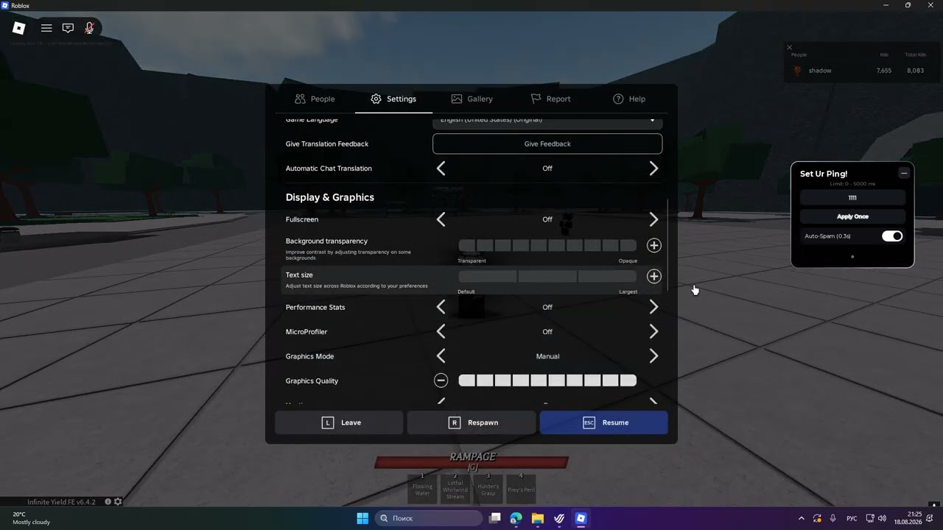Open the weather widget 20°C
943x530 pixels.
point(32,518)
